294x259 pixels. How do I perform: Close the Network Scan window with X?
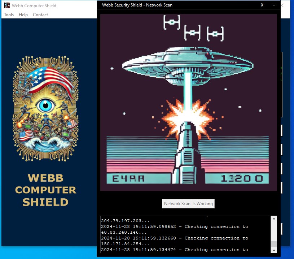click(x=262, y=5)
